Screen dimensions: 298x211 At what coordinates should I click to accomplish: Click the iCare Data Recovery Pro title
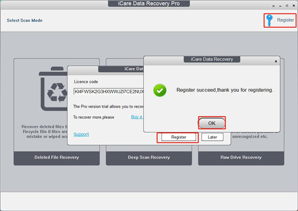coord(149,3)
